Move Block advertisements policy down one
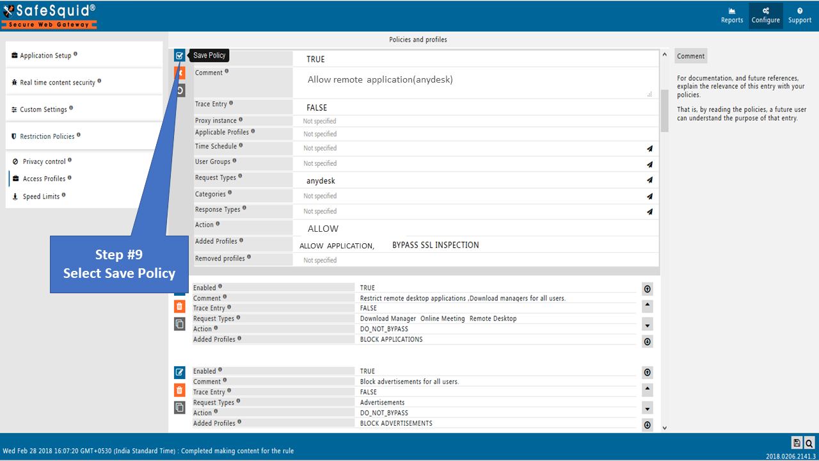Screen dimensions: 819x461 [x=648, y=408]
